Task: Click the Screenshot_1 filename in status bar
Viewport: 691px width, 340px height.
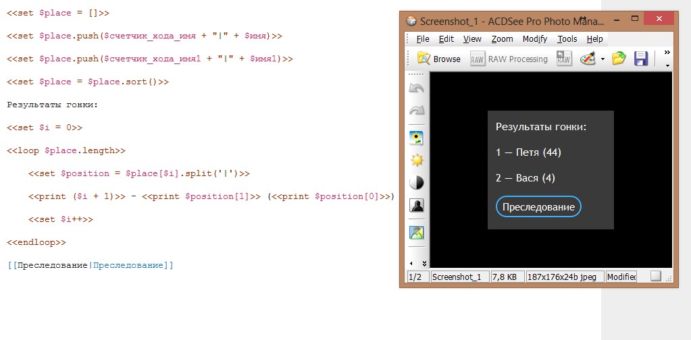Action: click(x=459, y=277)
